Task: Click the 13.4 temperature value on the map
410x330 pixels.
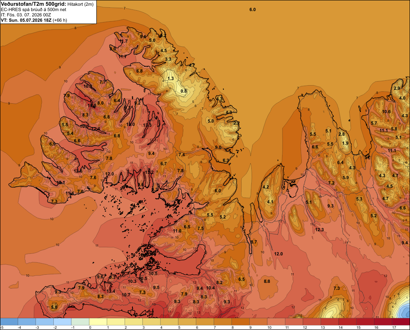Action: tap(111, 291)
